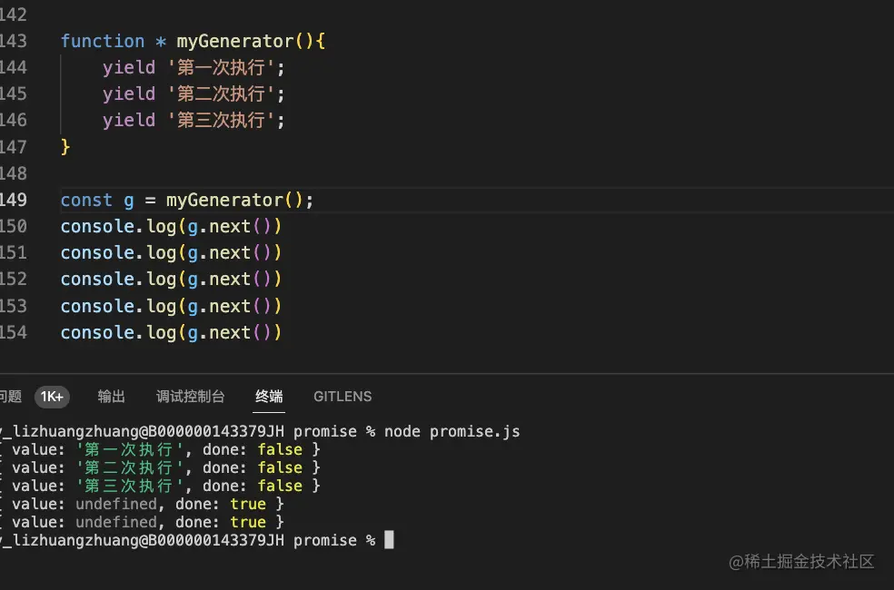Select the 终端 tab
The image size is (894, 590).
coord(269,397)
